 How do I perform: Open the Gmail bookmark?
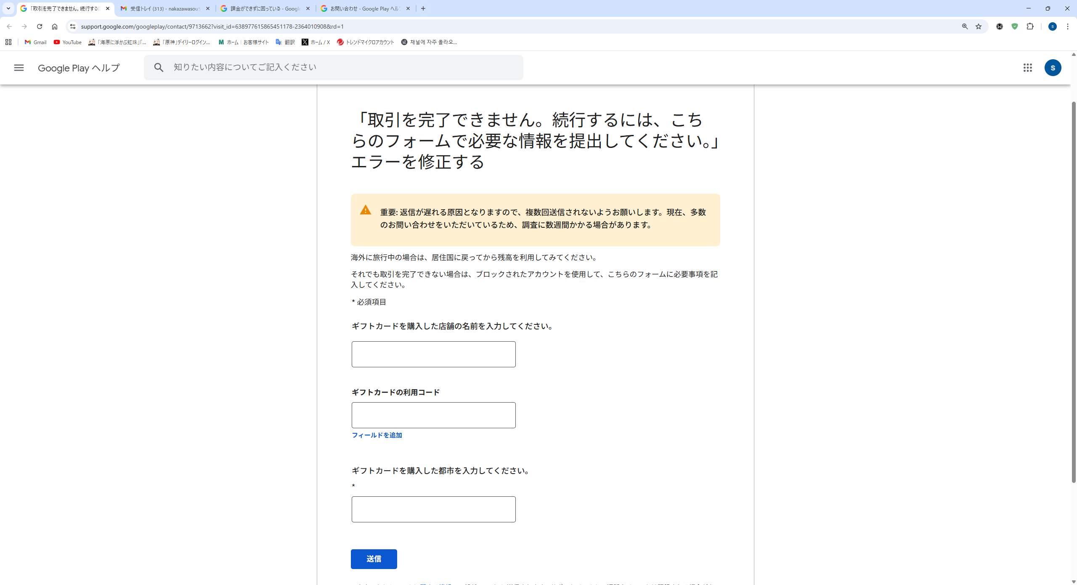35,42
